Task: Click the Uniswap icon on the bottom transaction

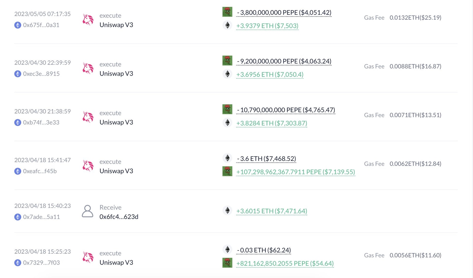Action: (88, 257)
